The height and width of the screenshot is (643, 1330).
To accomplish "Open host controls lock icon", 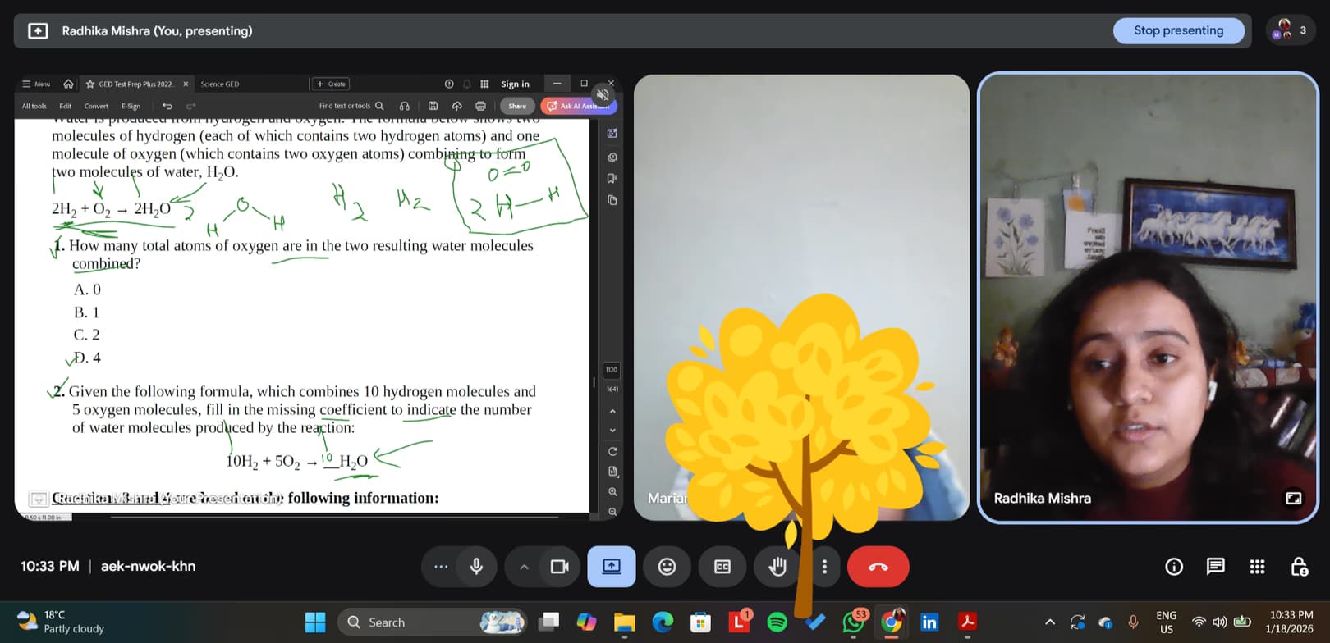I will pyautogui.click(x=1299, y=567).
